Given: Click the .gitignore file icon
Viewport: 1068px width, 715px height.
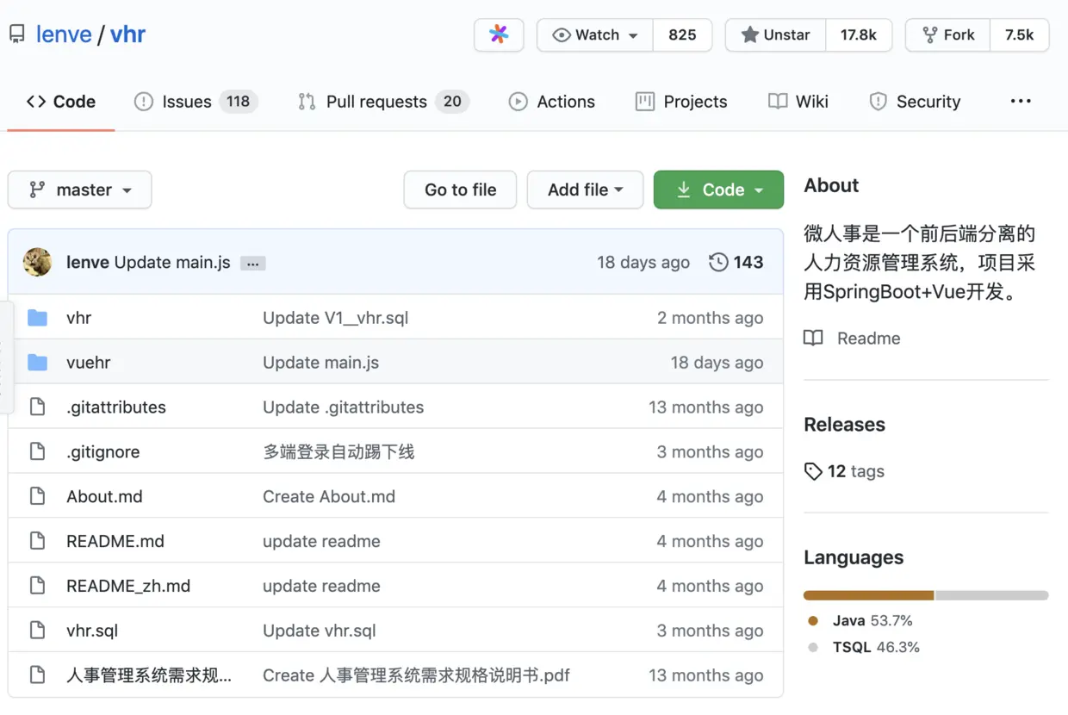Looking at the screenshot, I should coord(37,452).
